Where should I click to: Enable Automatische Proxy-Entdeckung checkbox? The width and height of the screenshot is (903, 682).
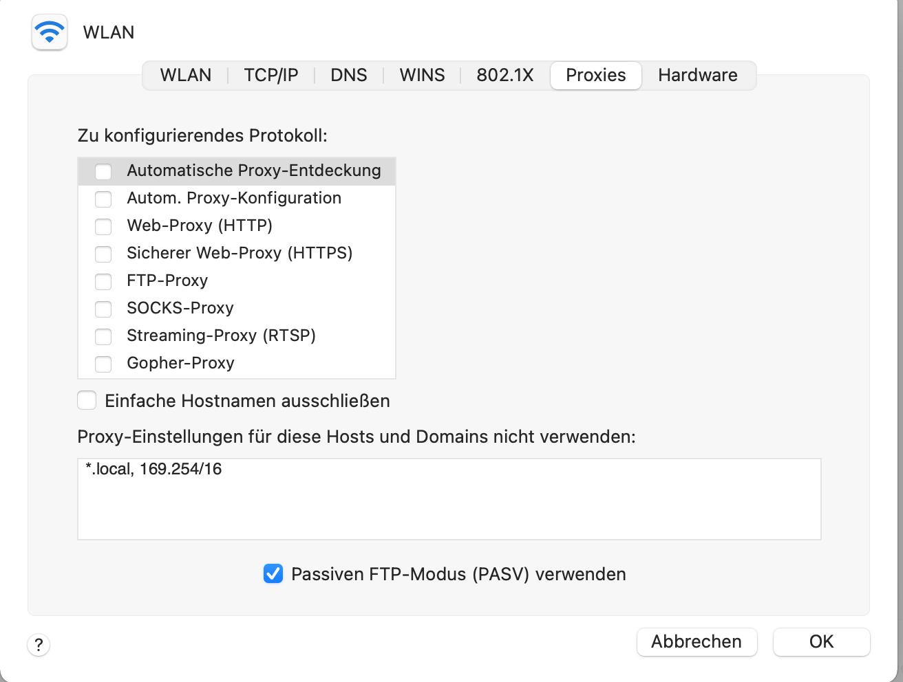click(x=103, y=171)
